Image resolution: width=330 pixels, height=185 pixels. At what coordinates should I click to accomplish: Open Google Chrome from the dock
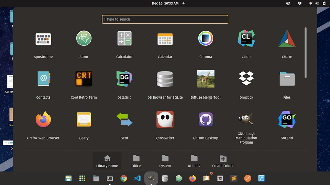point(123,178)
